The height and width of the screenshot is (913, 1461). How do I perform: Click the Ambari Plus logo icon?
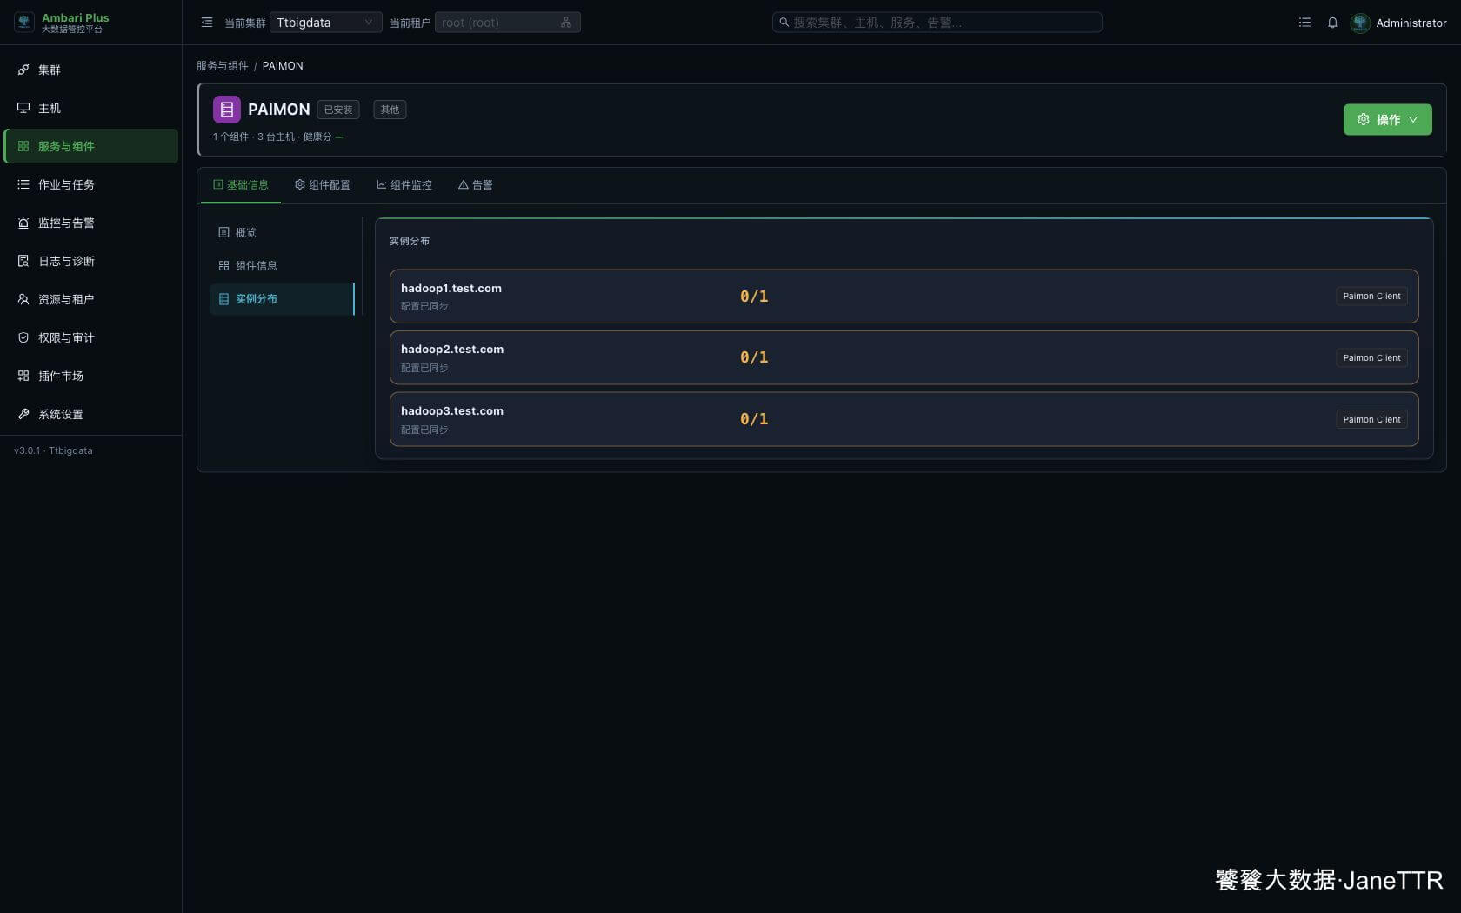point(24,23)
